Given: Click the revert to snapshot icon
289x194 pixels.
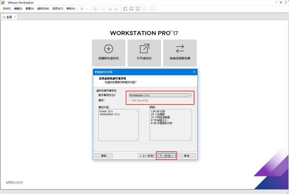Looking at the screenshot, I should coord(110,9).
